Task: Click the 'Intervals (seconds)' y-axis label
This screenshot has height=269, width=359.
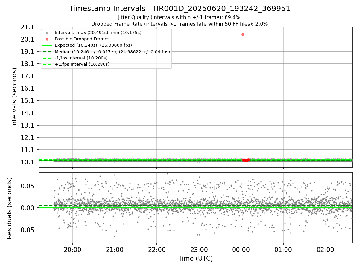Action: click(x=15, y=97)
